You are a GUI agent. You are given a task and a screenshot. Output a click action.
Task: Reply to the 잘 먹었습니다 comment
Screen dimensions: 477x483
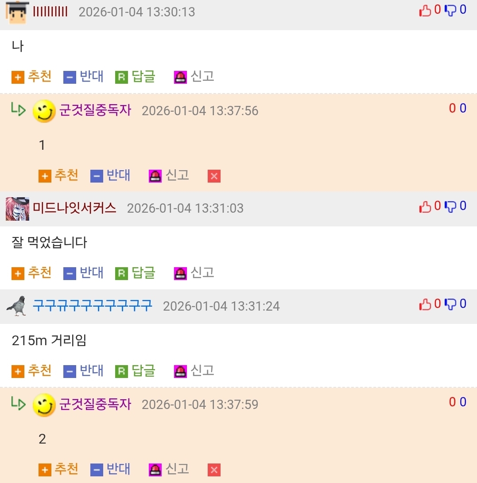[x=135, y=273]
